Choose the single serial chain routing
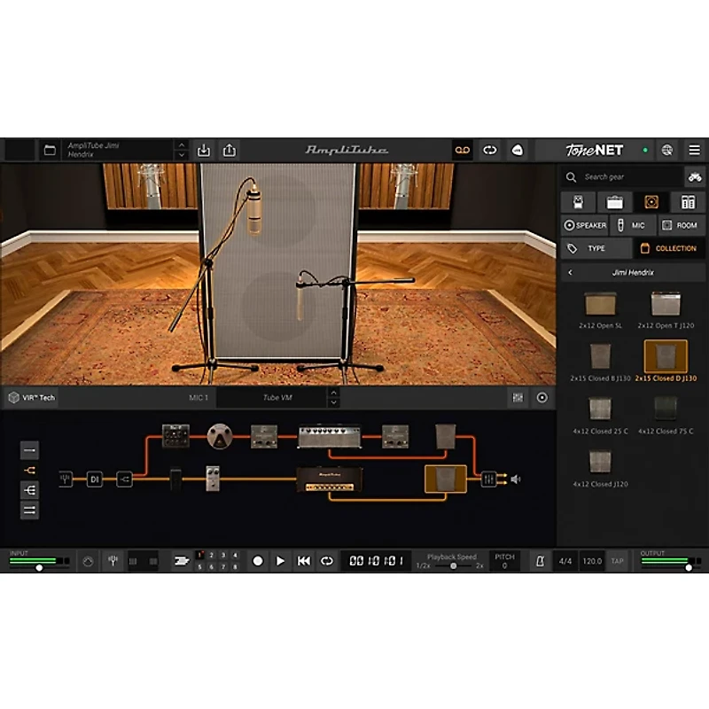This screenshot has width=709, height=709. (x=29, y=450)
